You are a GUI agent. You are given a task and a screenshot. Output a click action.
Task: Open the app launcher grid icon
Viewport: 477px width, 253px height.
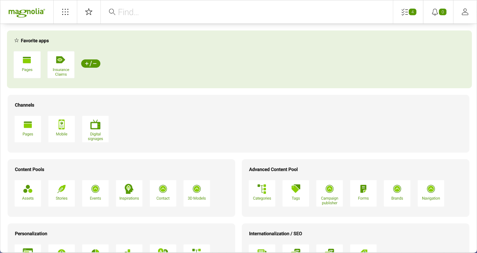coord(65,12)
